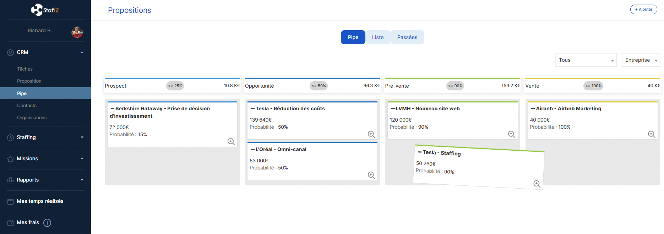
Task: Open Richard B. profile avatar
Action: (x=77, y=32)
